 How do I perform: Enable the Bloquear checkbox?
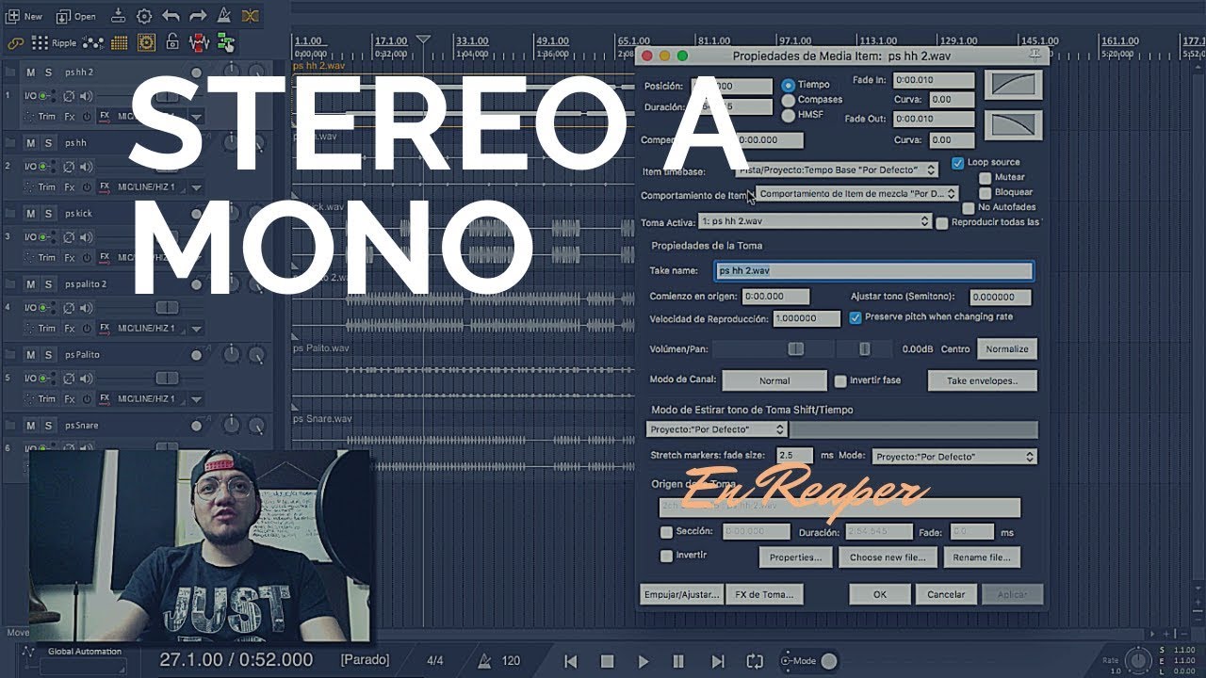click(x=986, y=192)
